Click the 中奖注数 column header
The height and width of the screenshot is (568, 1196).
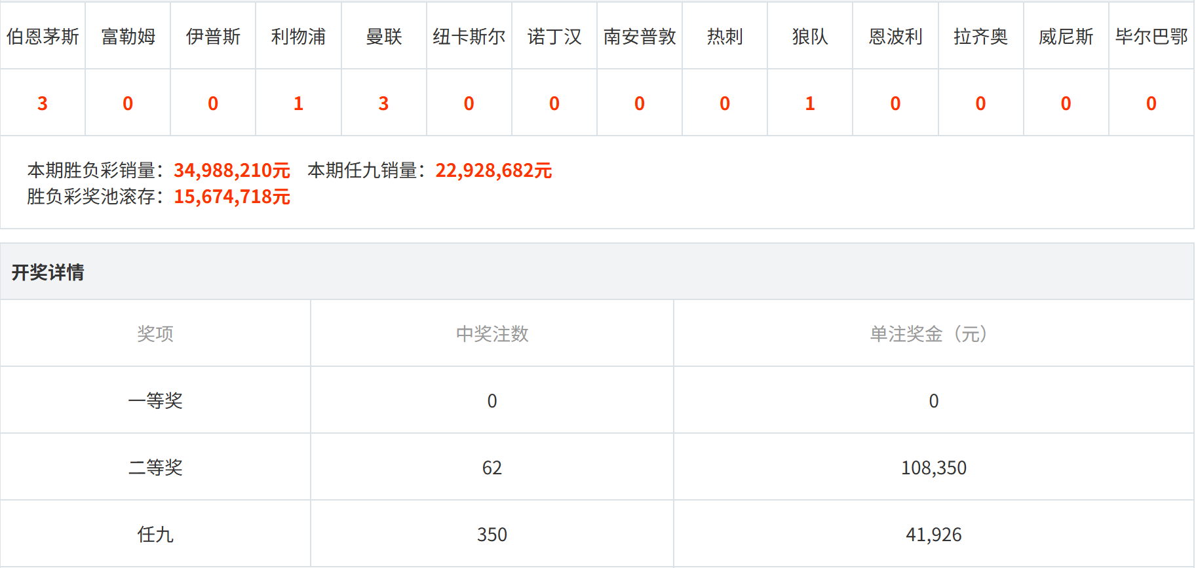[492, 333]
